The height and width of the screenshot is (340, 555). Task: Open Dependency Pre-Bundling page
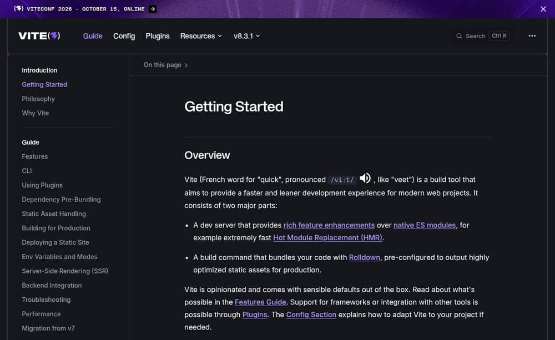pos(61,200)
